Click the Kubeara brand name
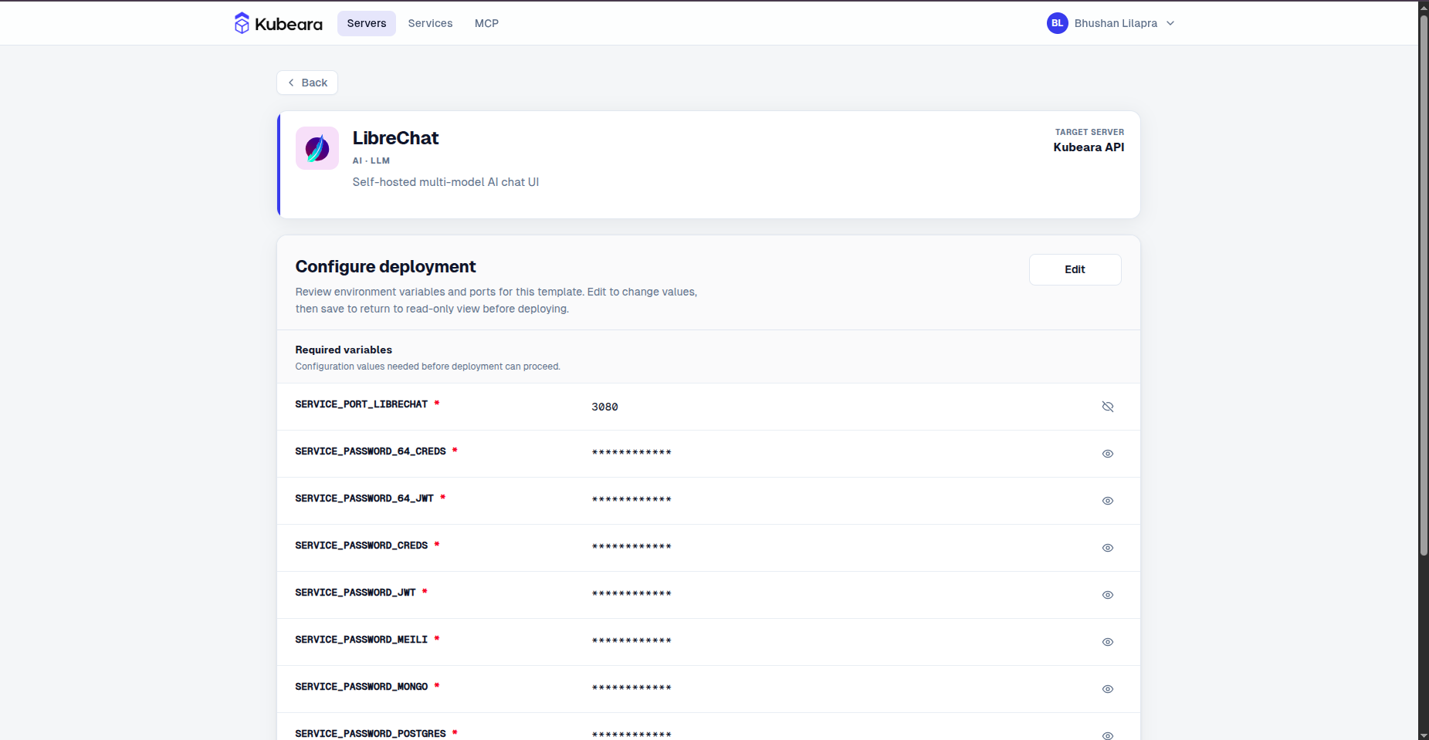The height and width of the screenshot is (740, 1429). [289, 24]
